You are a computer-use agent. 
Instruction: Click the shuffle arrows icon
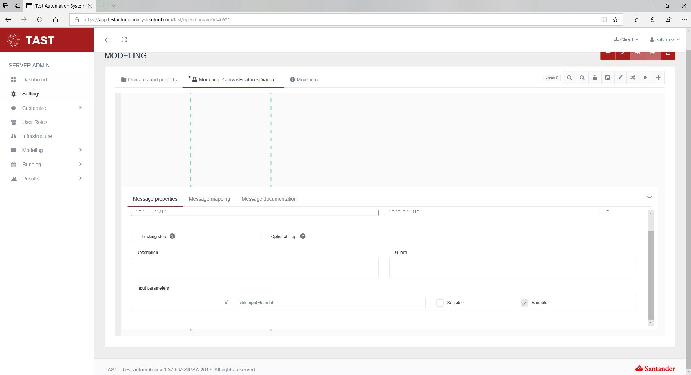(633, 78)
